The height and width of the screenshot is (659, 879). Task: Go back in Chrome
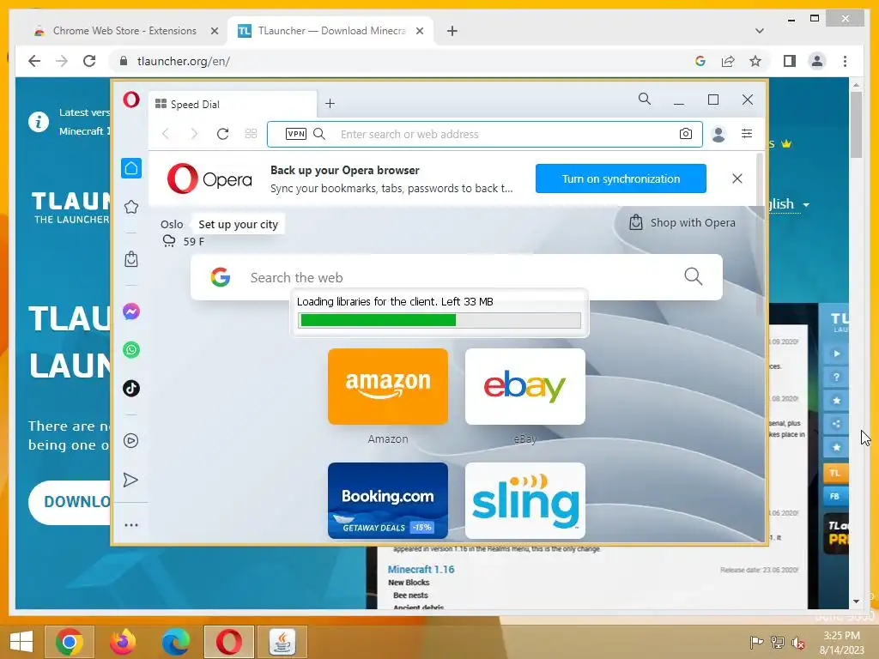34,61
